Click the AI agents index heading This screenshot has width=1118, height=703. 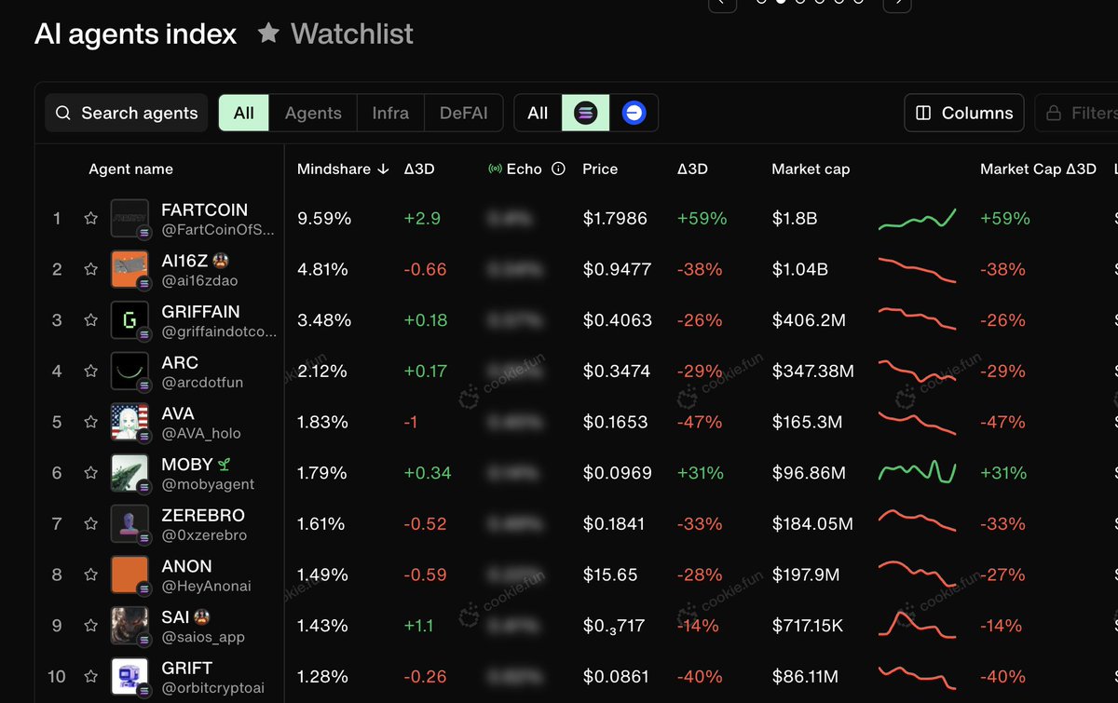pyautogui.click(x=136, y=34)
